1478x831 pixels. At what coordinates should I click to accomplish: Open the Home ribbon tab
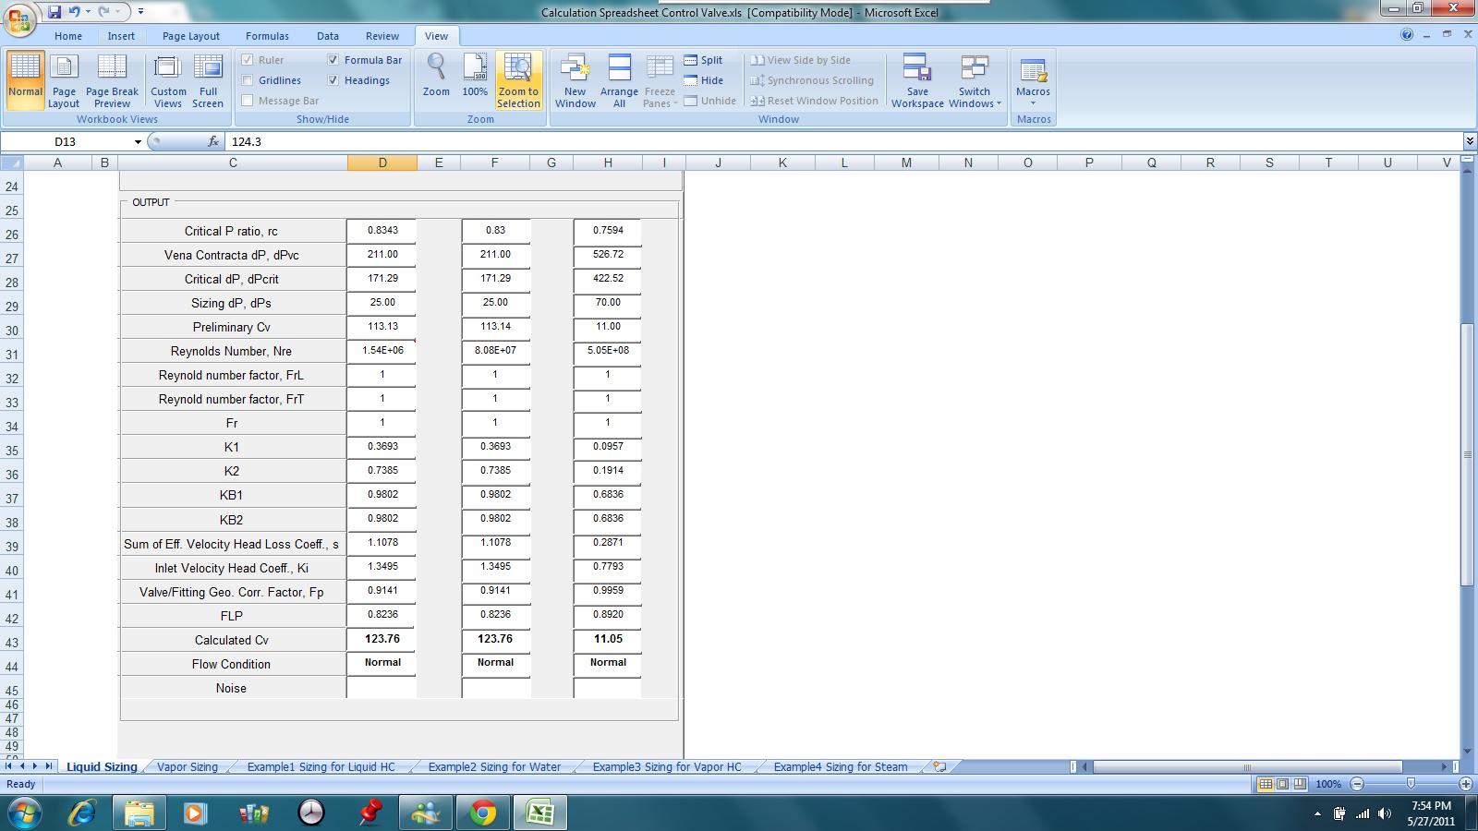[x=67, y=36]
